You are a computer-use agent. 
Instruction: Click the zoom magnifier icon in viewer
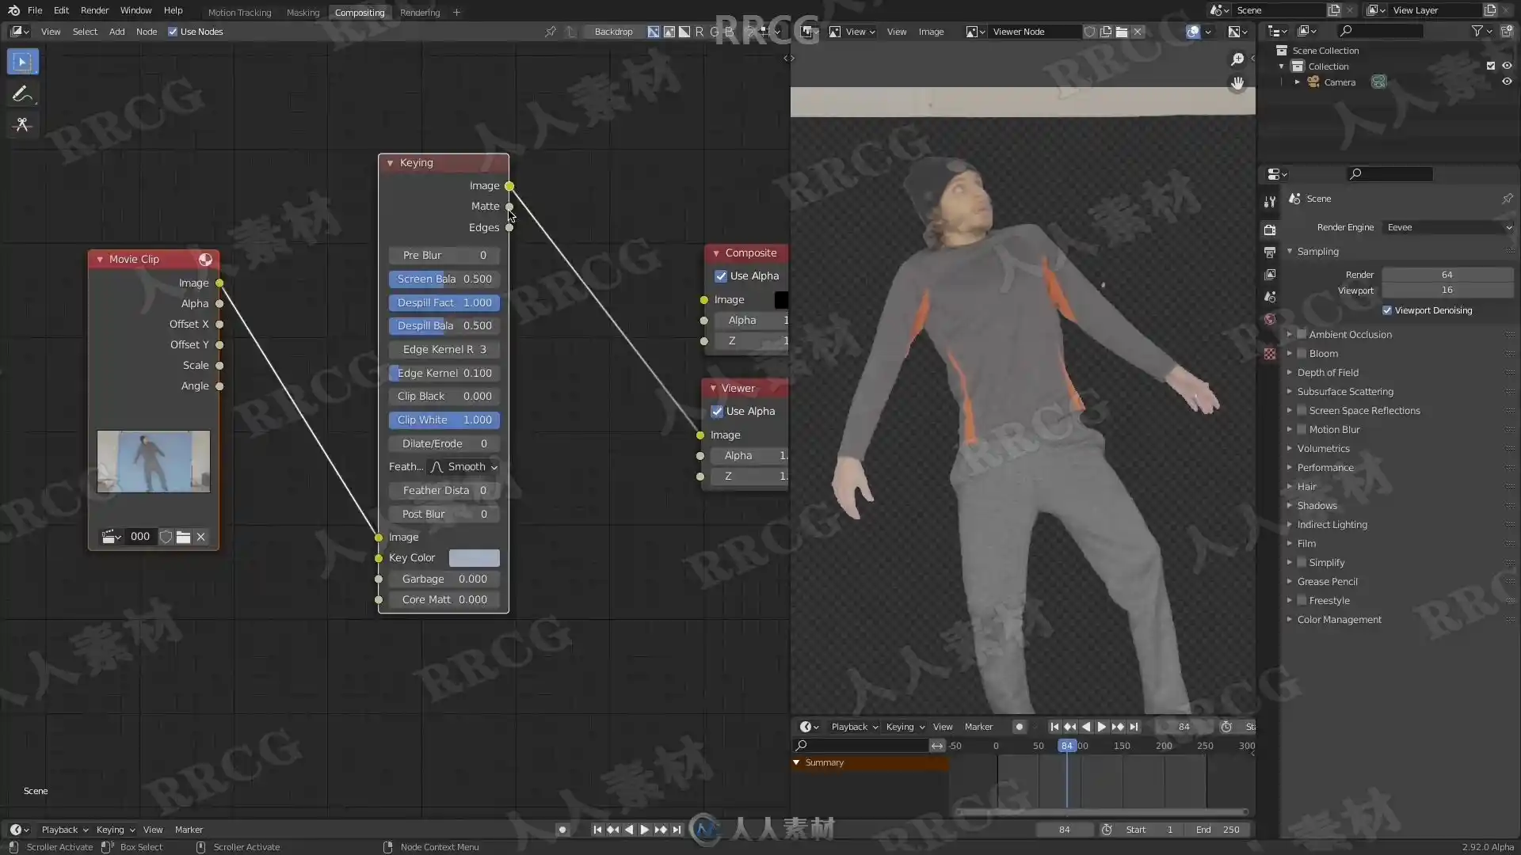pos(1237,59)
